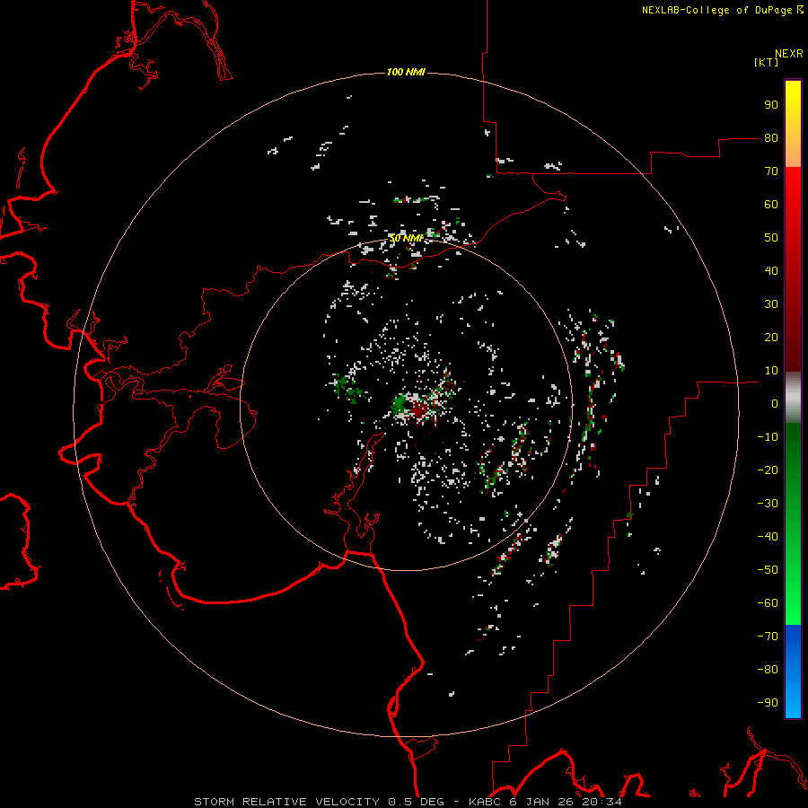Screen dimensions: 808x808
Task: Click the -80 value on velocity scale
Action: (768, 670)
